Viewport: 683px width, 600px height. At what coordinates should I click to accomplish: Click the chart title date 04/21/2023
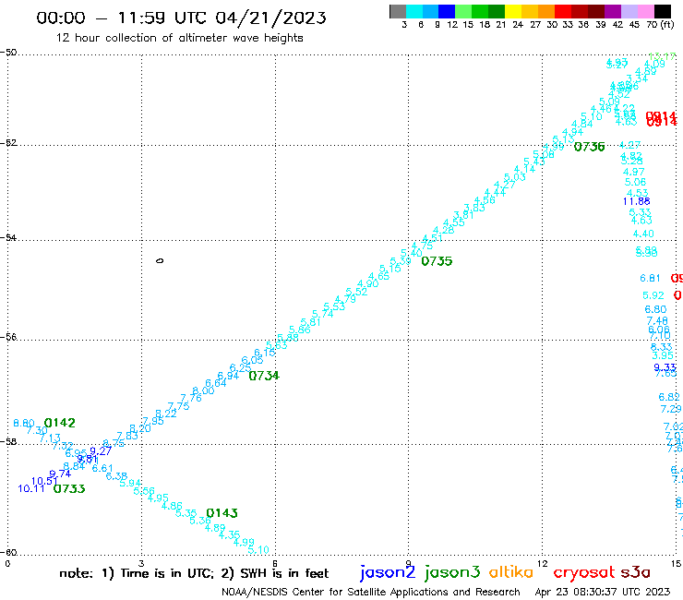pos(270,18)
